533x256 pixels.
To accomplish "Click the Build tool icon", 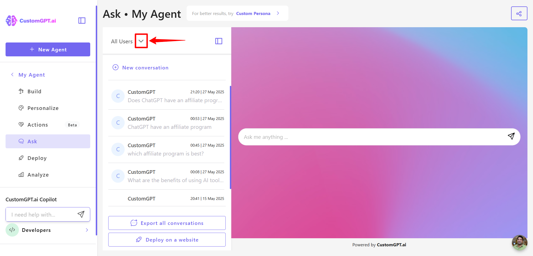I will point(21,91).
